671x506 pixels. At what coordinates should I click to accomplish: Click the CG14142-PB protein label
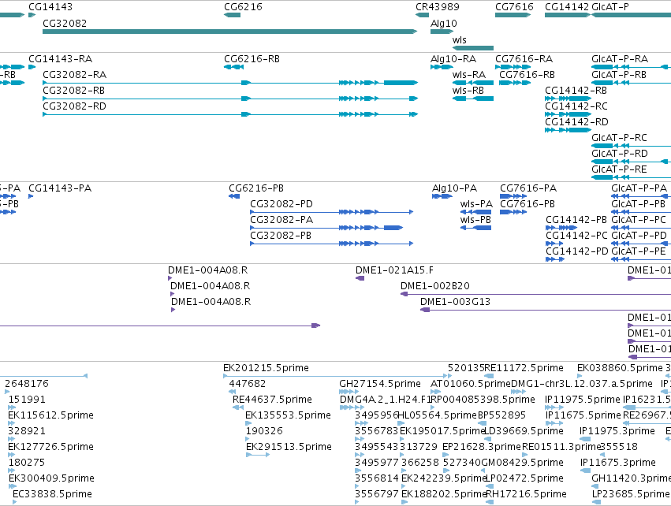tap(576, 220)
